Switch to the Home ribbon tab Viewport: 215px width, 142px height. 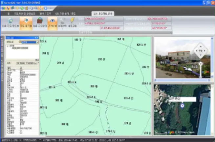click(x=9, y=13)
